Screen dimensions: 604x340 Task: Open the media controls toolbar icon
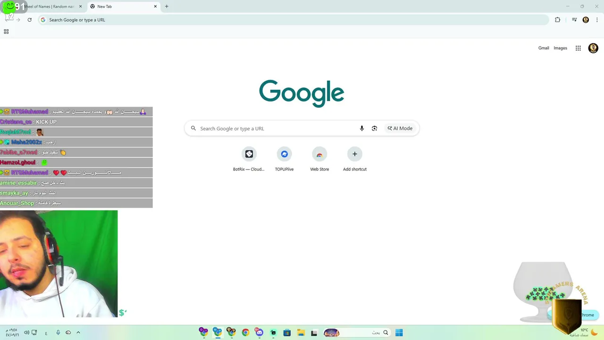point(574,20)
